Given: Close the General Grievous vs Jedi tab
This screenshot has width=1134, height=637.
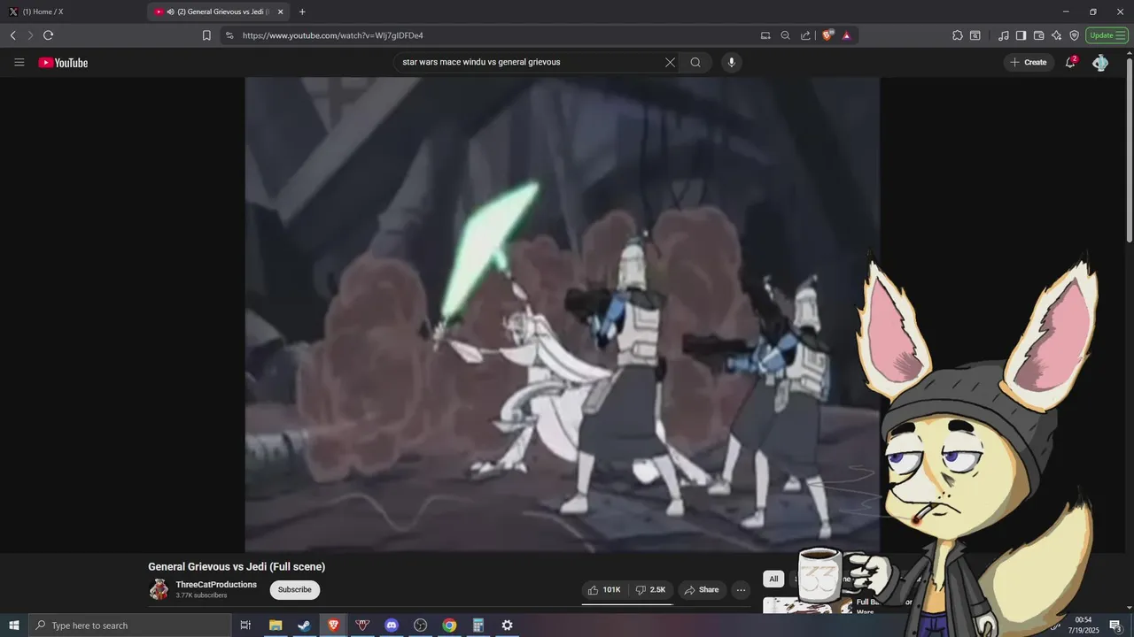Looking at the screenshot, I should (280, 12).
